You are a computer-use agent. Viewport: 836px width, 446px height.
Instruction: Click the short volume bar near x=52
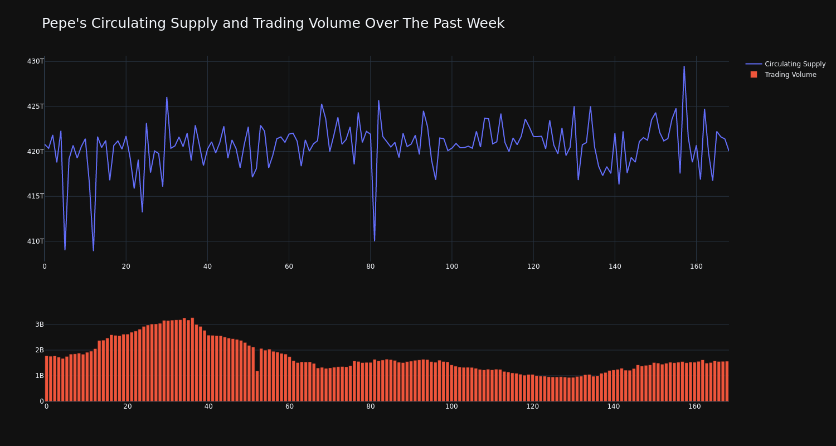tap(257, 386)
